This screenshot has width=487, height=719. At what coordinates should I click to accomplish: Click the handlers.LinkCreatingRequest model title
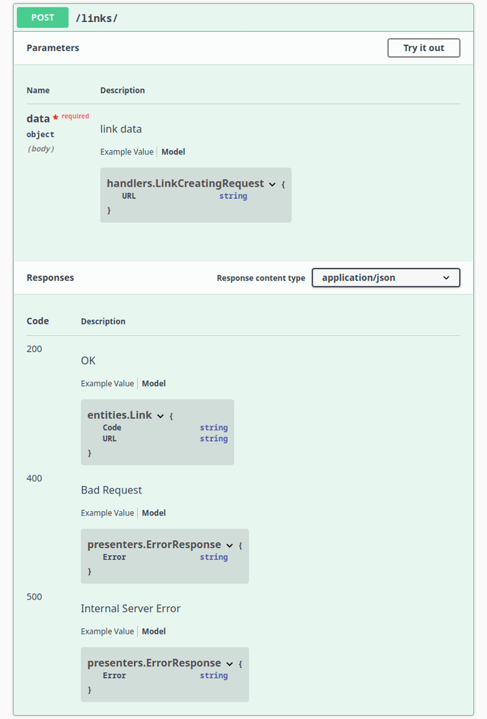pos(185,184)
